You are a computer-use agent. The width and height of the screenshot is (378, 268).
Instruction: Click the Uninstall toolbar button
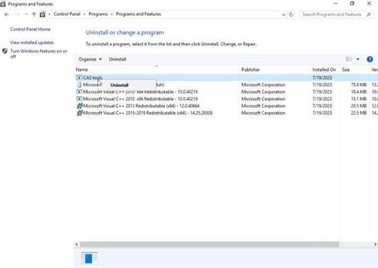[x=118, y=59]
